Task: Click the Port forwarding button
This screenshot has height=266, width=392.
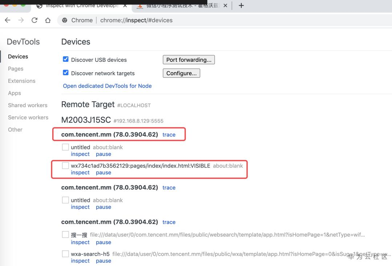Action: click(189, 60)
